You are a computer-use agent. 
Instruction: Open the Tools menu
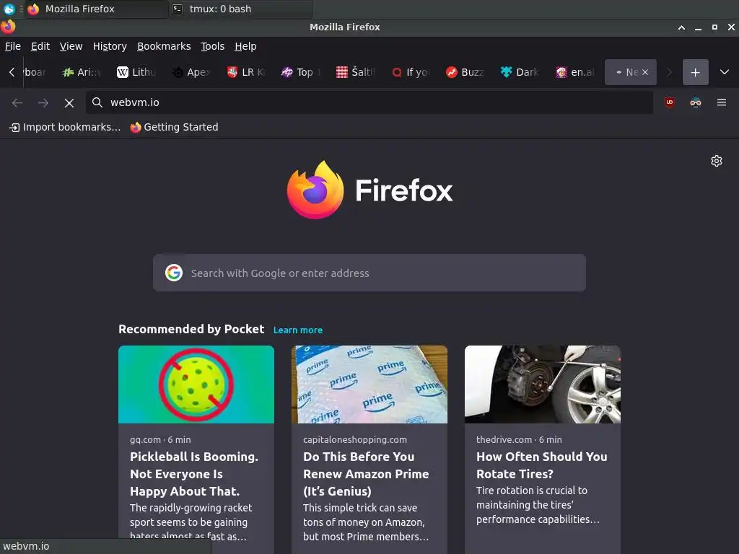click(212, 46)
